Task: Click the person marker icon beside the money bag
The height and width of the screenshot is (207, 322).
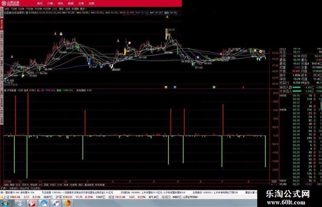Action: coord(55,33)
